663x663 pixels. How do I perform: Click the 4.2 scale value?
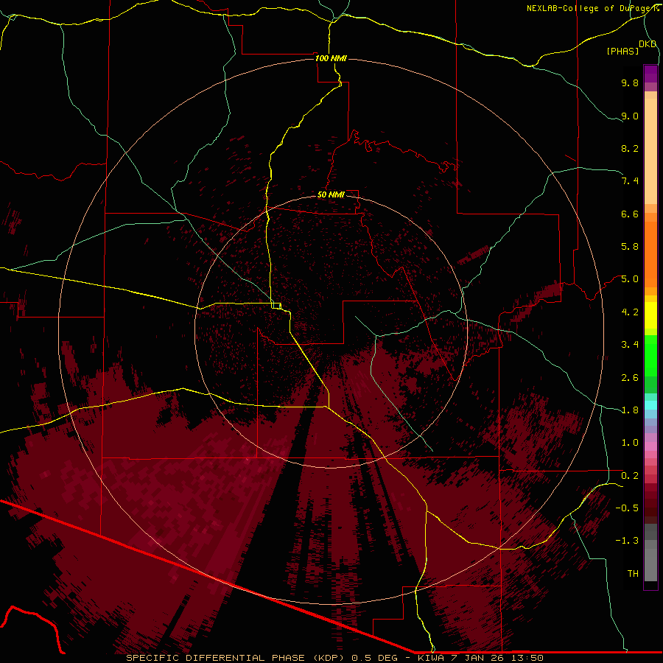click(630, 312)
